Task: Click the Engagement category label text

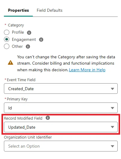Action: (24, 40)
